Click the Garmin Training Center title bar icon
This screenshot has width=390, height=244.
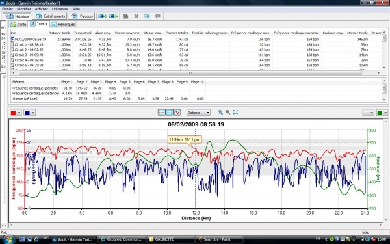(x=3, y=3)
